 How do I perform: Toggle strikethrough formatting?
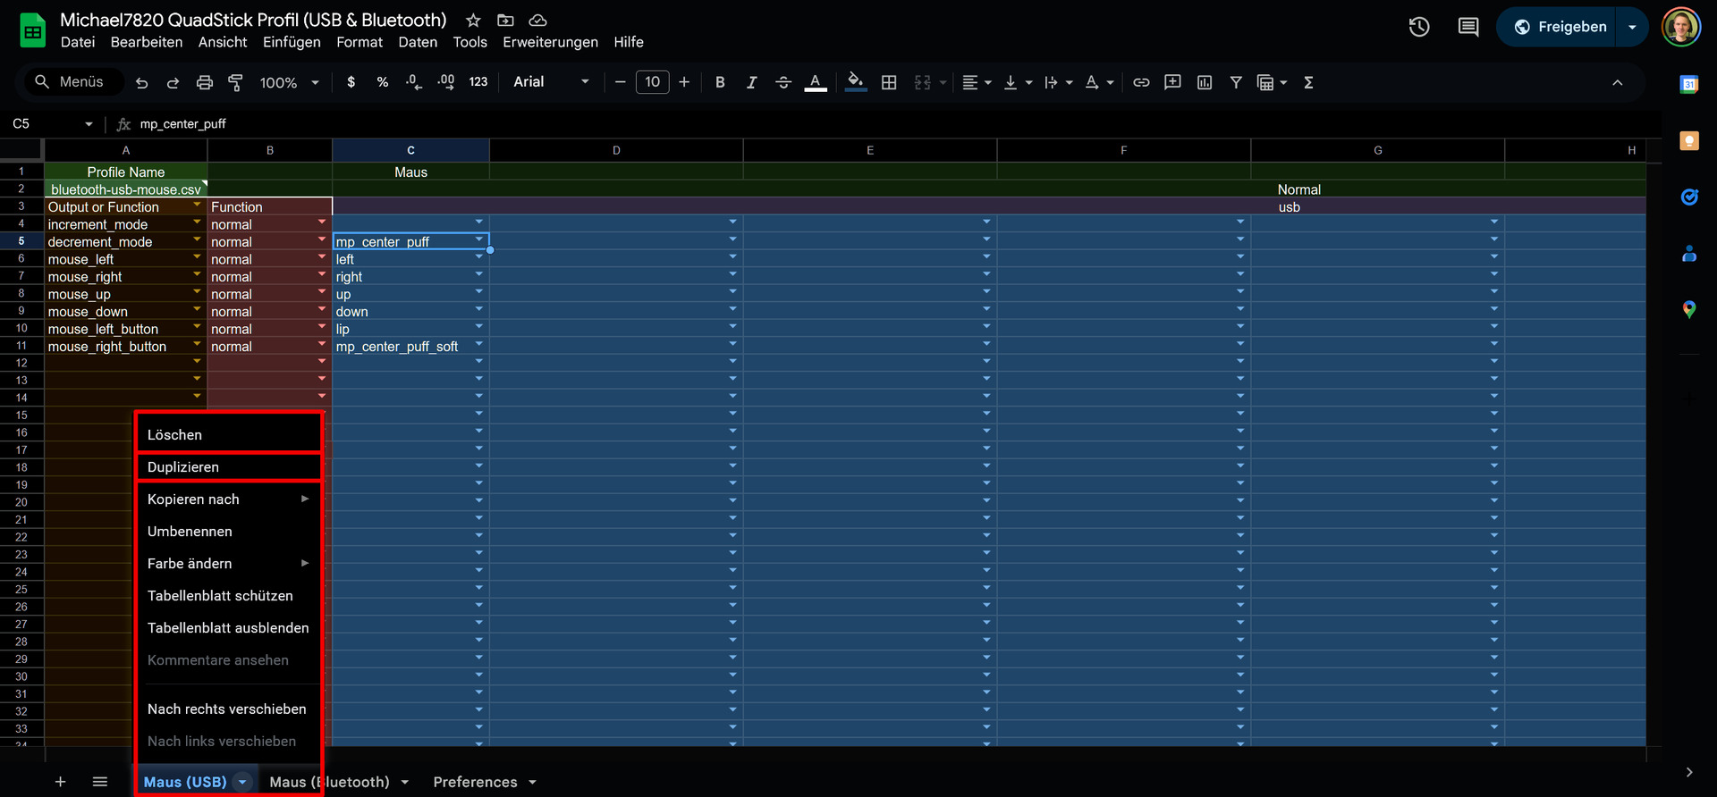pyautogui.click(x=783, y=82)
